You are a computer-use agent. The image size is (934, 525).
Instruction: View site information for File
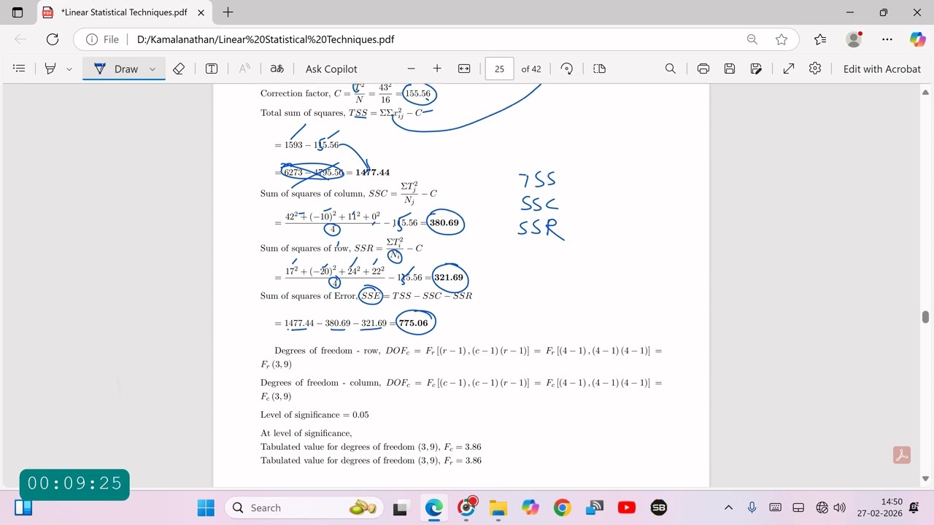coord(102,39)
